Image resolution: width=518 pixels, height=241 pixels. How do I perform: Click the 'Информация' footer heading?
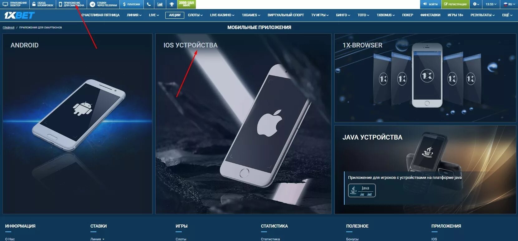coord(20,226)
